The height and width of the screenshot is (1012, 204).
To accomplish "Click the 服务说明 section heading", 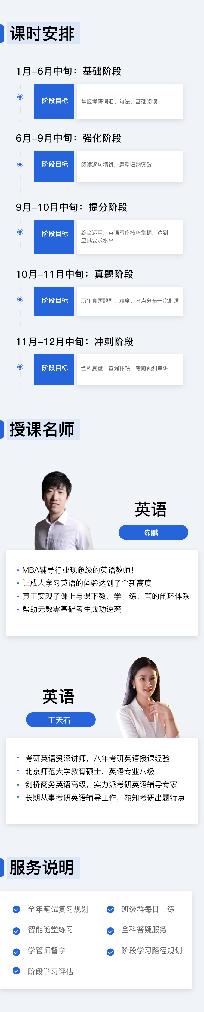I will (42, 867).
